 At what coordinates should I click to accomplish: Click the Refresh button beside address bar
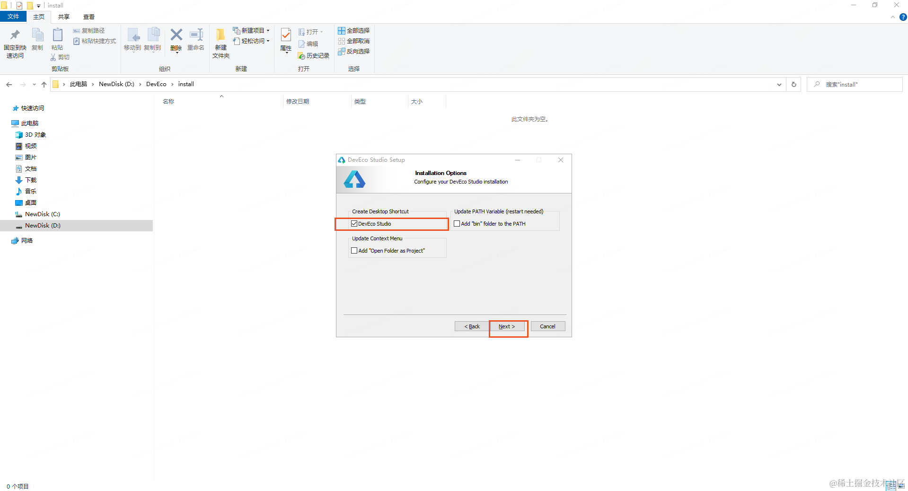click(794, 85)
